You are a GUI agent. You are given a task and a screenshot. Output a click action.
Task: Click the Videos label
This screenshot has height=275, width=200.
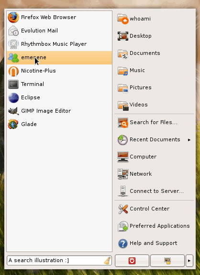[x=138, y=105]
